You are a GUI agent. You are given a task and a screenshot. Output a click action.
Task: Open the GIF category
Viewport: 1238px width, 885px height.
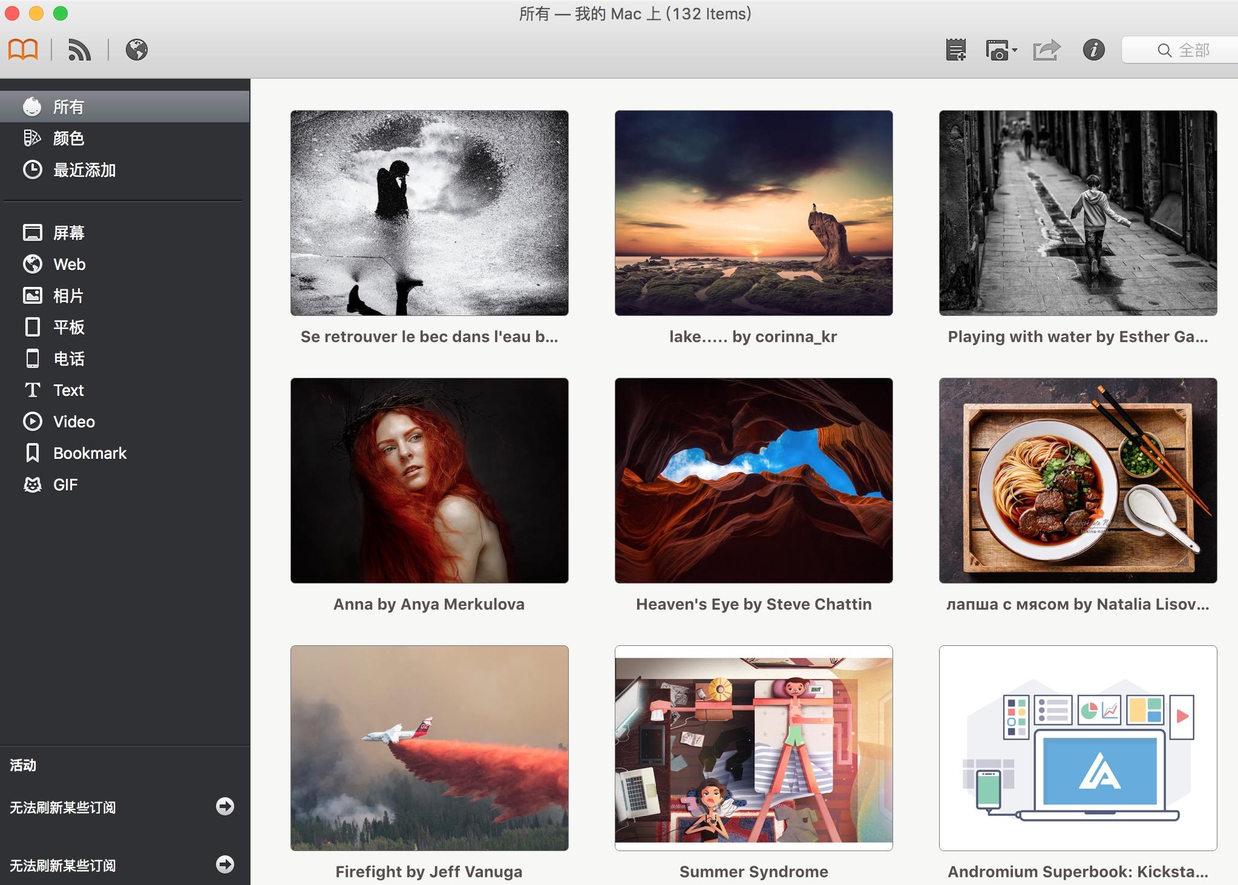tap(65, 485)
